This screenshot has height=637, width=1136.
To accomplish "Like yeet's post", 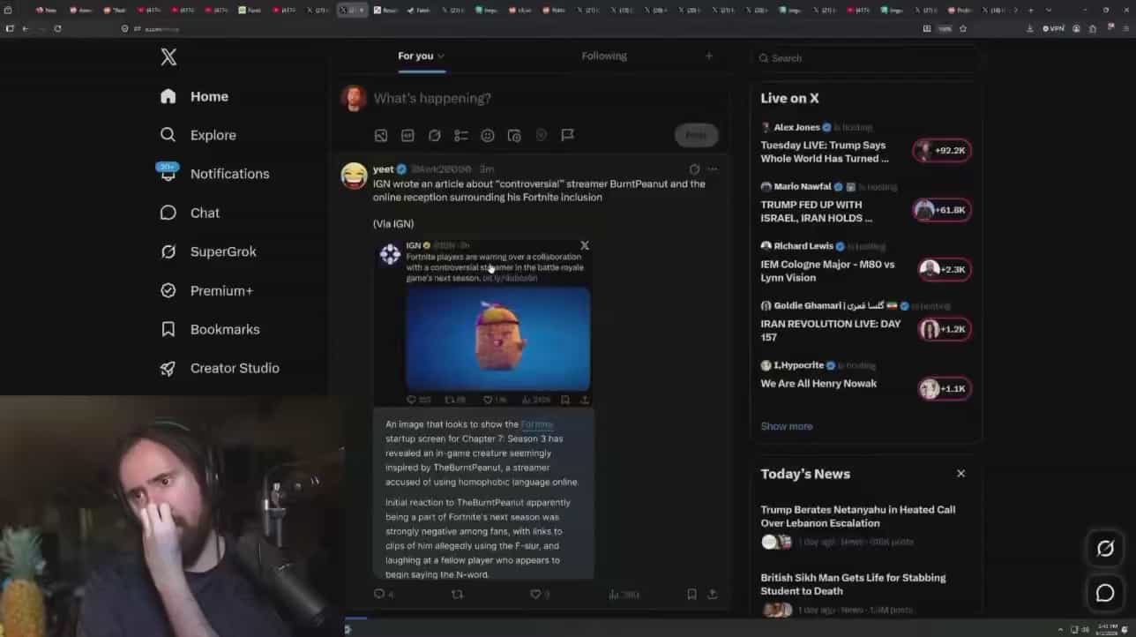I will (539, 595).
